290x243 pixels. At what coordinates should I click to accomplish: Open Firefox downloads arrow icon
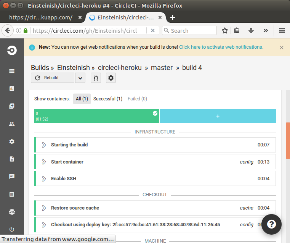click(x=251, y=30)
